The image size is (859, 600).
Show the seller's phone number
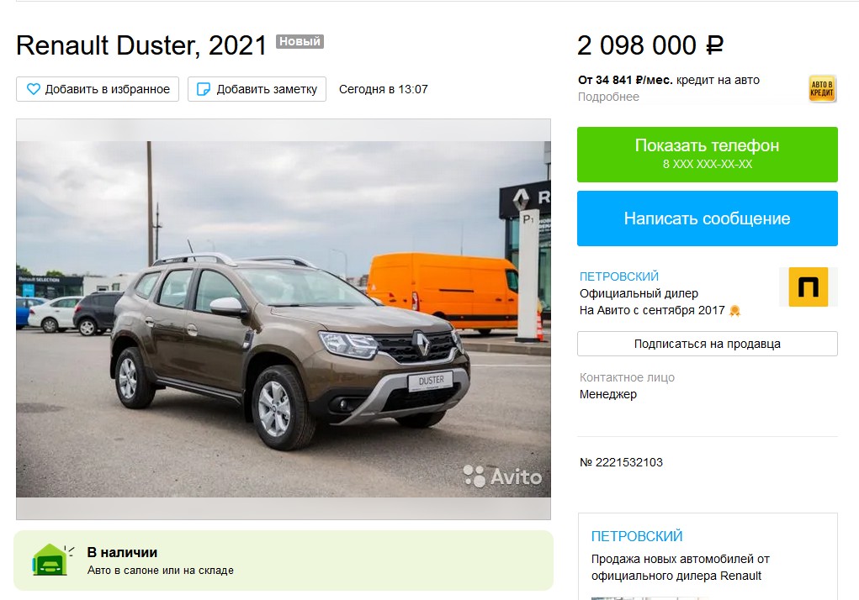[708, 155]
